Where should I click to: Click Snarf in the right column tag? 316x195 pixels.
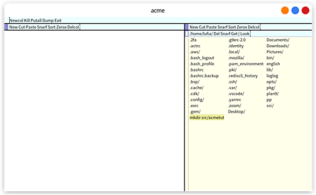tap(223, 27)
